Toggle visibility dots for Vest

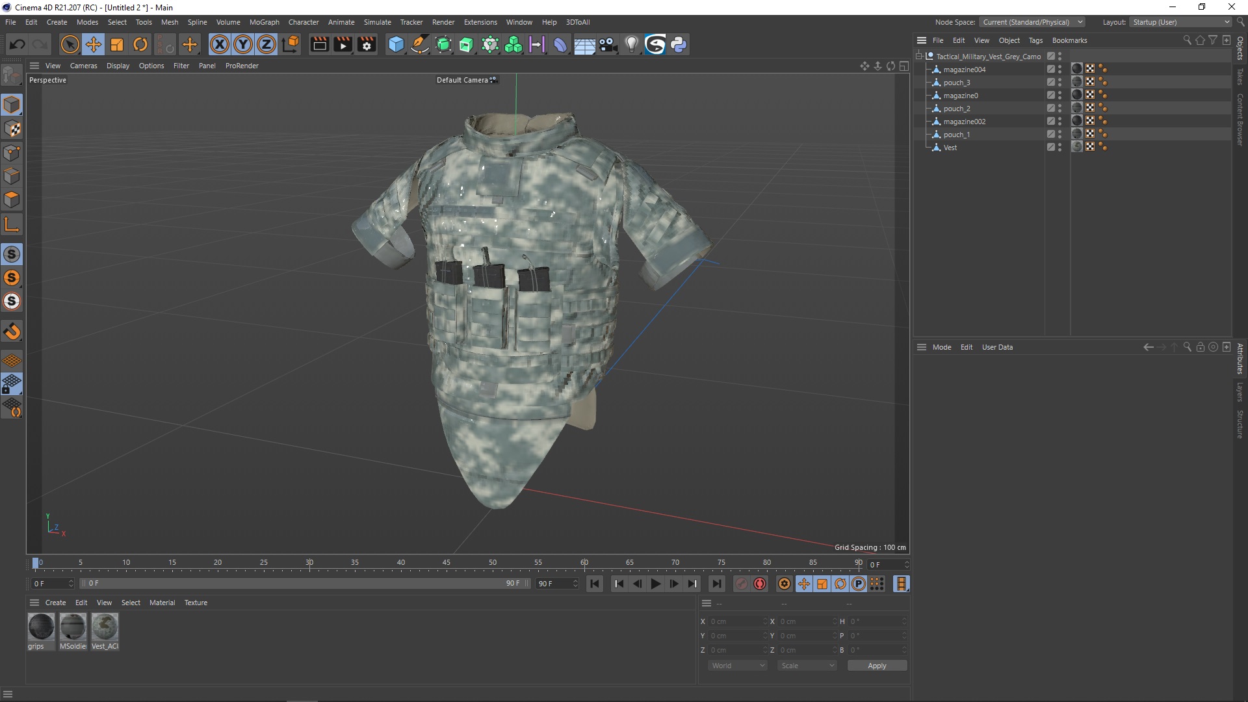coord(1059,147)
